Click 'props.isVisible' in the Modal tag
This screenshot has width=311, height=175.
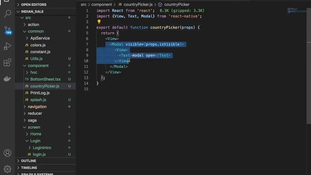[x=163, y=44]
